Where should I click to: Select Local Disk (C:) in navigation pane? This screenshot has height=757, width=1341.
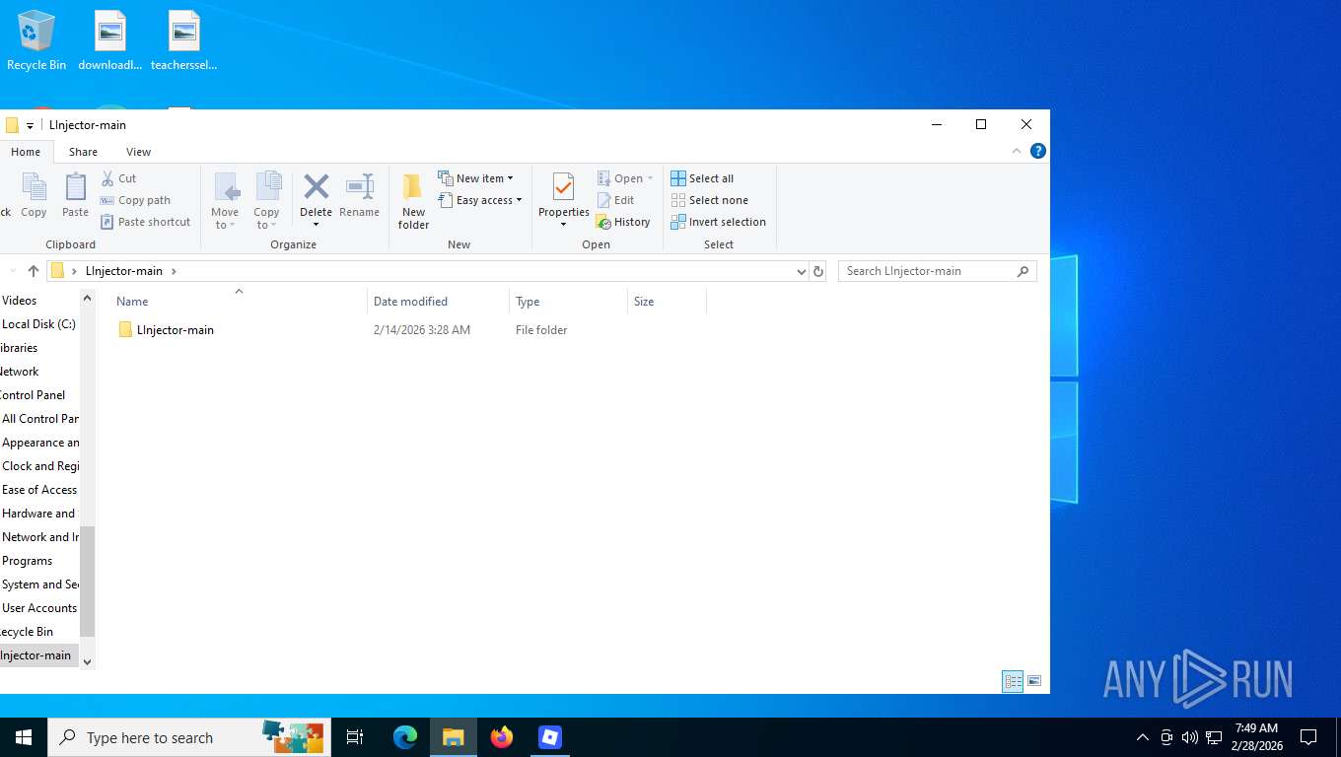pyautogui.click(x=38, y=324)
